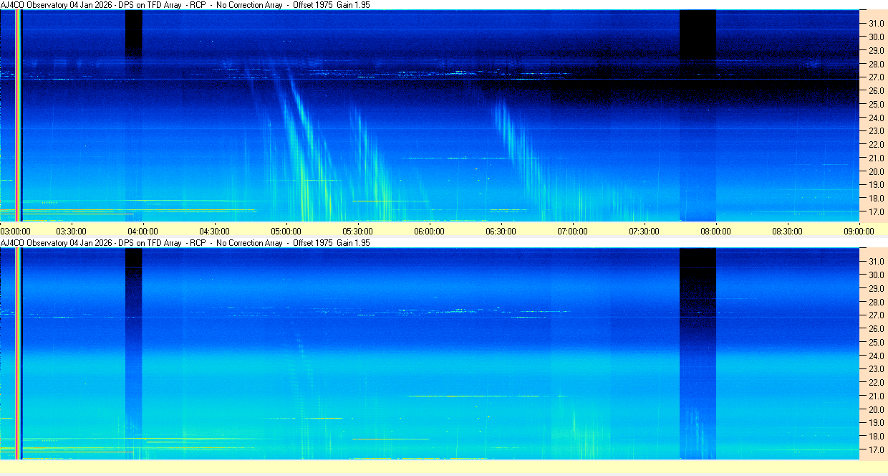Viewport: 888px width, 476px height.
Task: Click 17.0 on upper spectrogram frequency scale
Action: pos(877,212)
